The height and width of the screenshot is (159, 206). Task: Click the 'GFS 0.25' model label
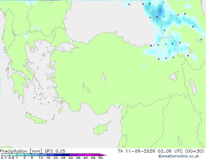[x=55, y=151]
